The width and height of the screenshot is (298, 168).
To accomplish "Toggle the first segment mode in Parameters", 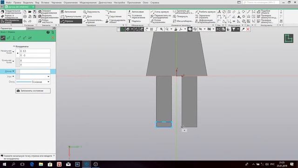I will 3,38.
